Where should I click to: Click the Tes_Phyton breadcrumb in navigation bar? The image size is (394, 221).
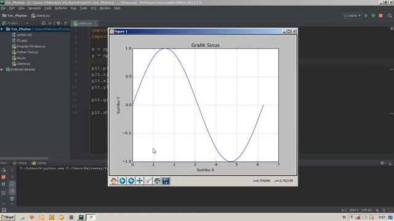tap(15, 15)
